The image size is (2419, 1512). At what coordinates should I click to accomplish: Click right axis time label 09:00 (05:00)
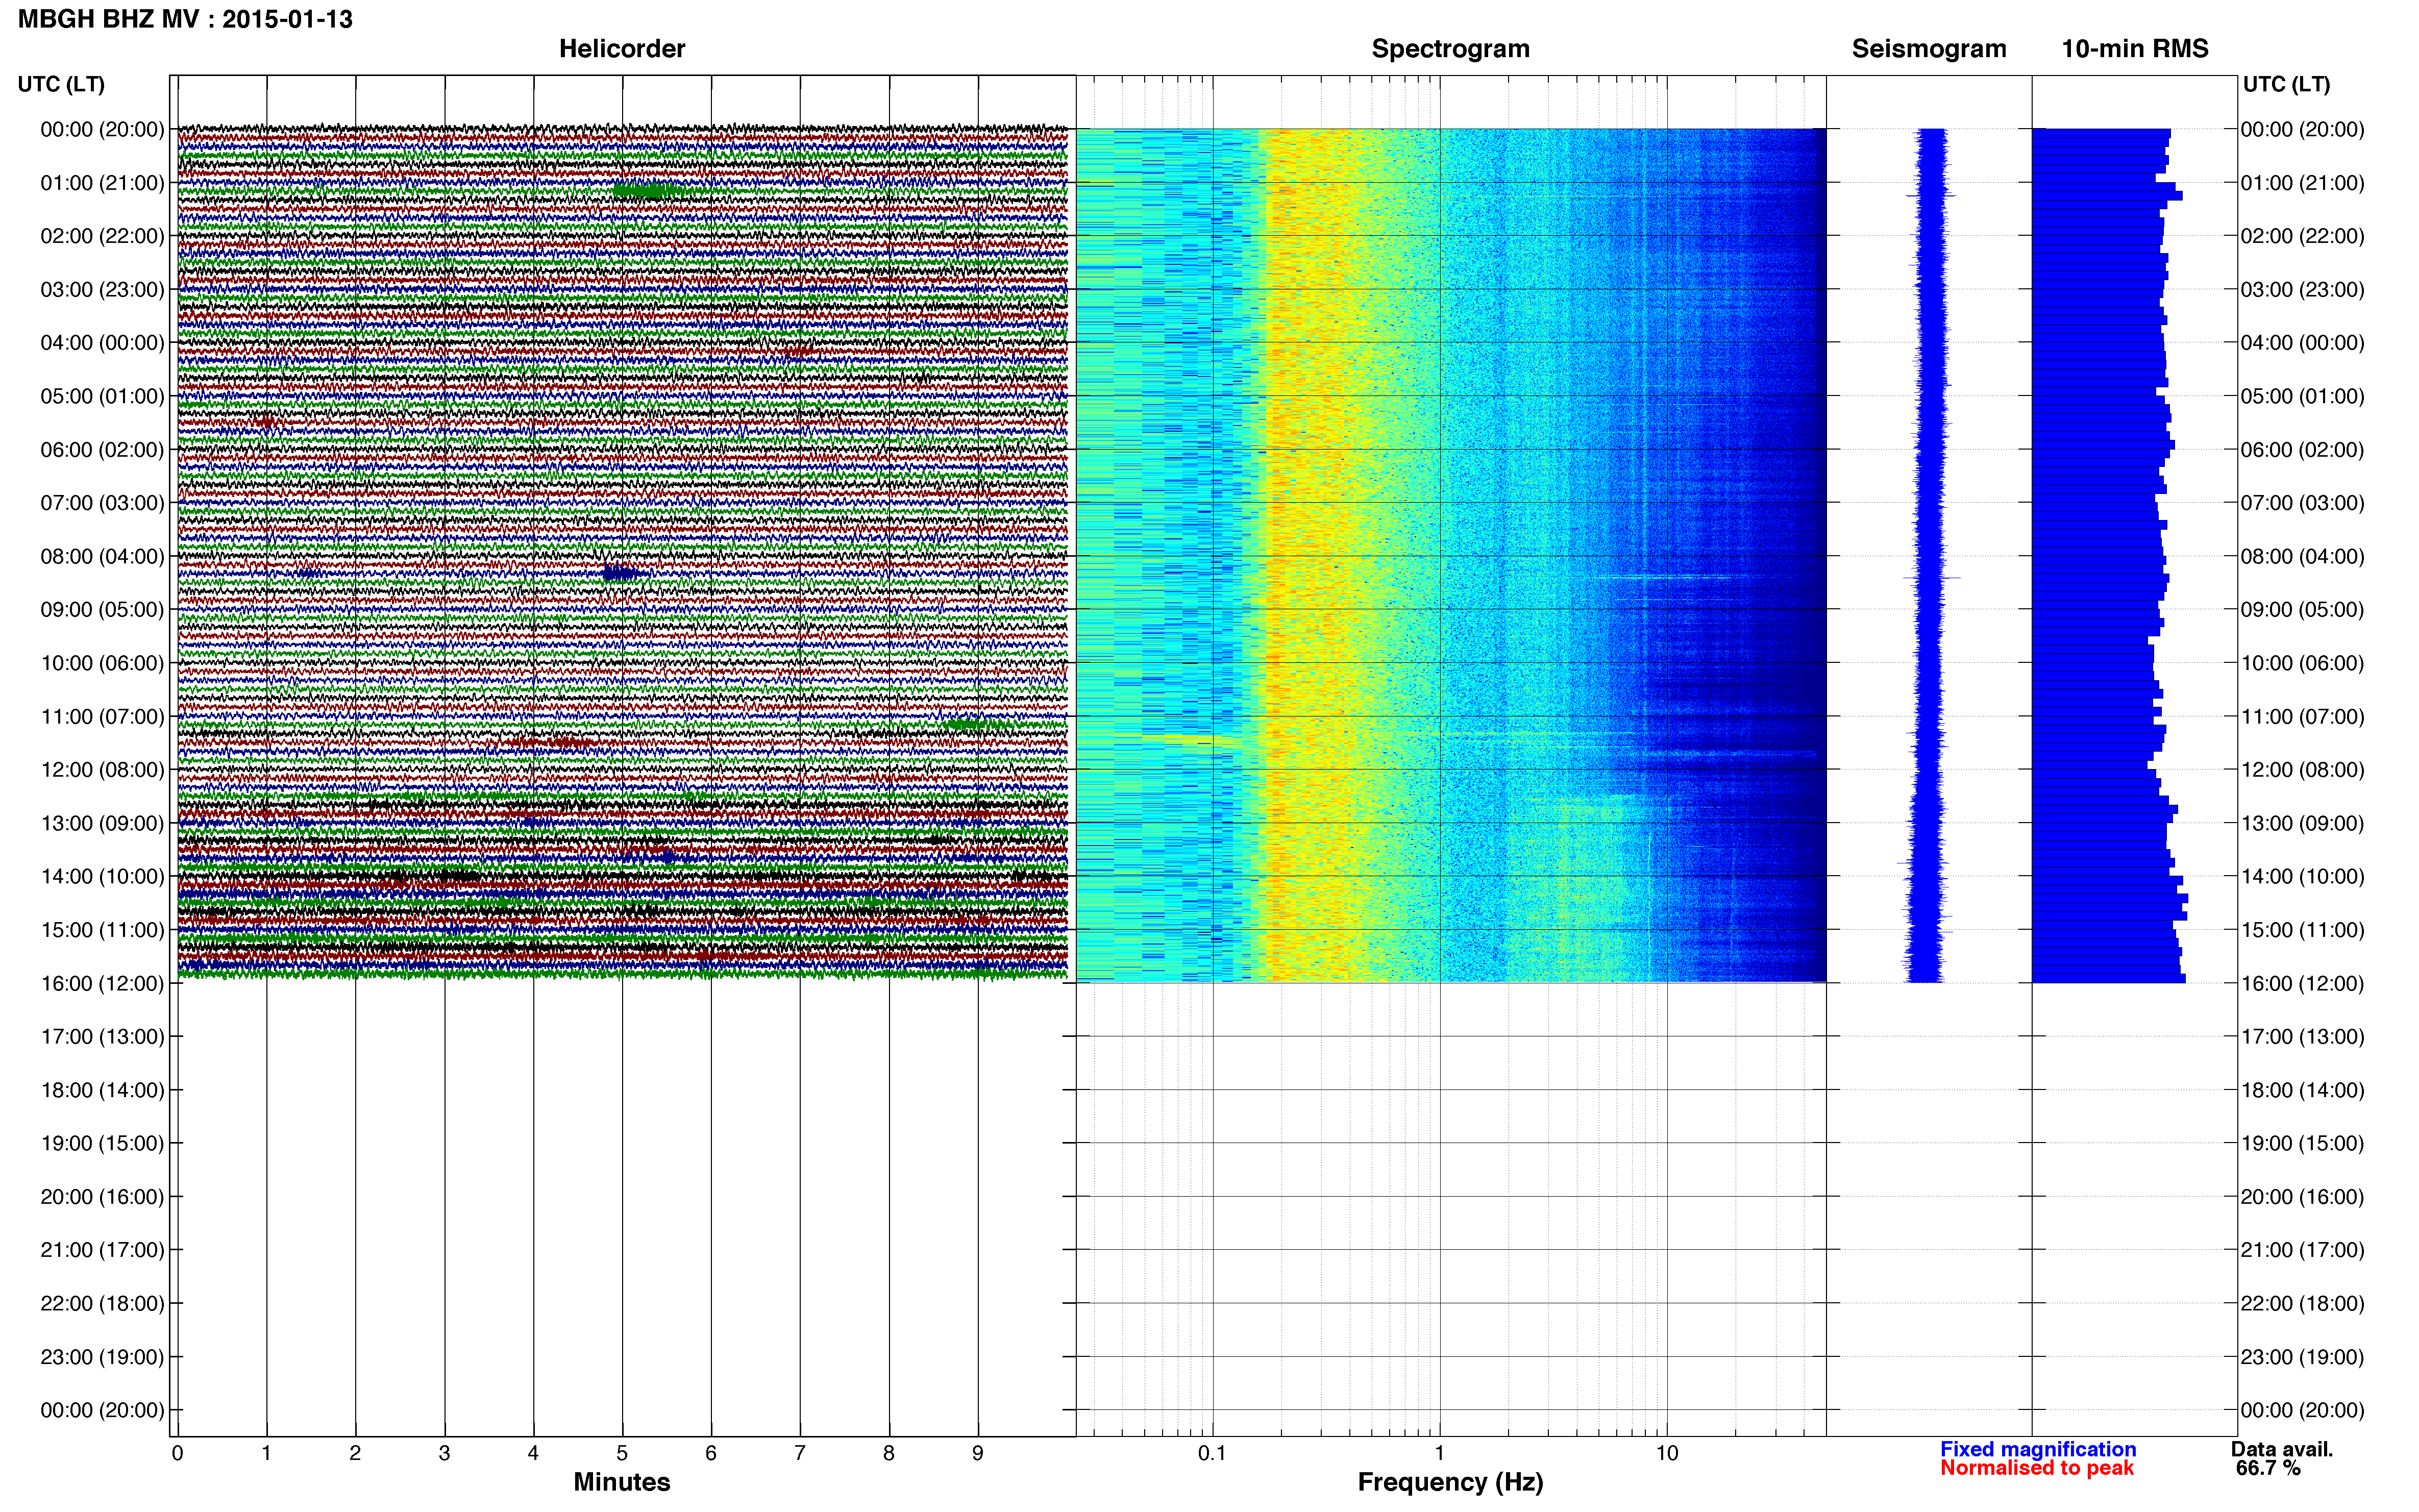click(x=2302, y=610)
